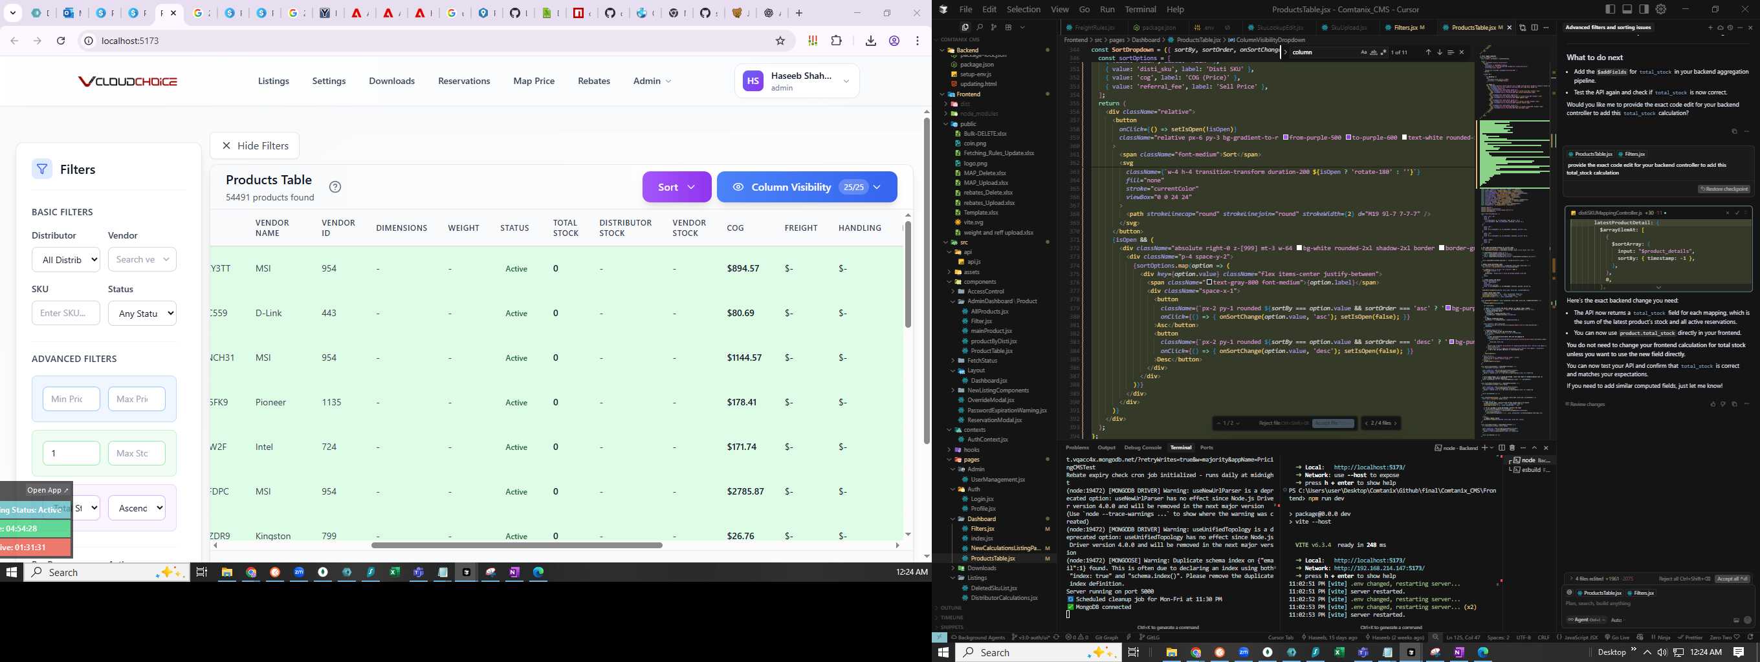This screenshot has width=1760, height=662.
Task: Kill the terminal with trash icon
Action: point(1512,448)
